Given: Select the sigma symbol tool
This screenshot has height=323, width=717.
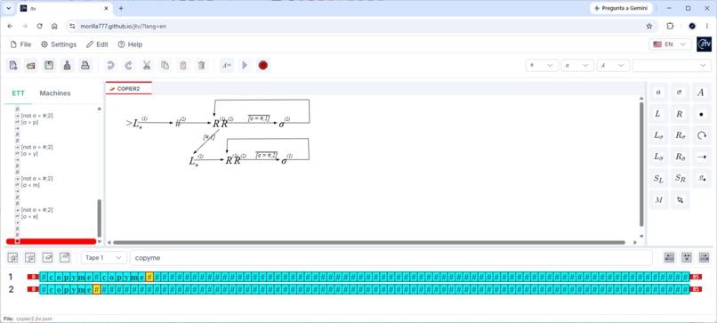Looking at the screenshot, I should tap(680, 92).
